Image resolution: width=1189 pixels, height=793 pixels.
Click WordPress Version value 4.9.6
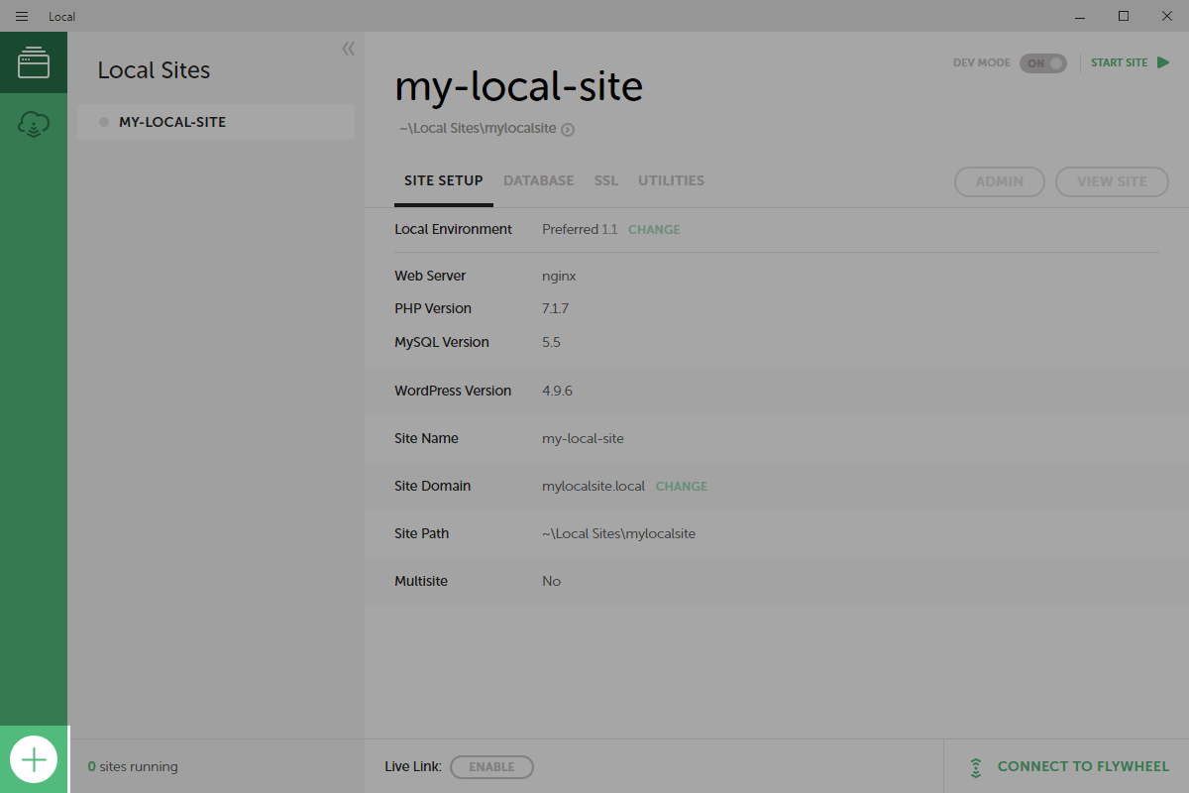pos(557,391)
